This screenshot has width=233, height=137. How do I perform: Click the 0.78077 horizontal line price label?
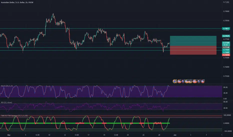pyautogui.click(x=226, y=29)
